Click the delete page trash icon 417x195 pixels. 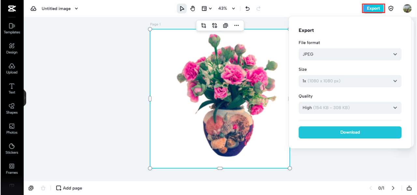click(x=43, y=188)
